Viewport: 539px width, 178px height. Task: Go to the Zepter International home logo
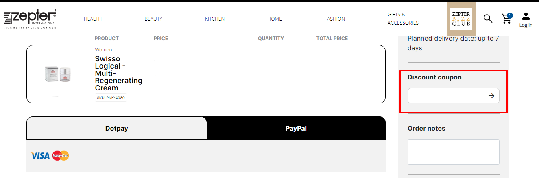coord(30,19)
